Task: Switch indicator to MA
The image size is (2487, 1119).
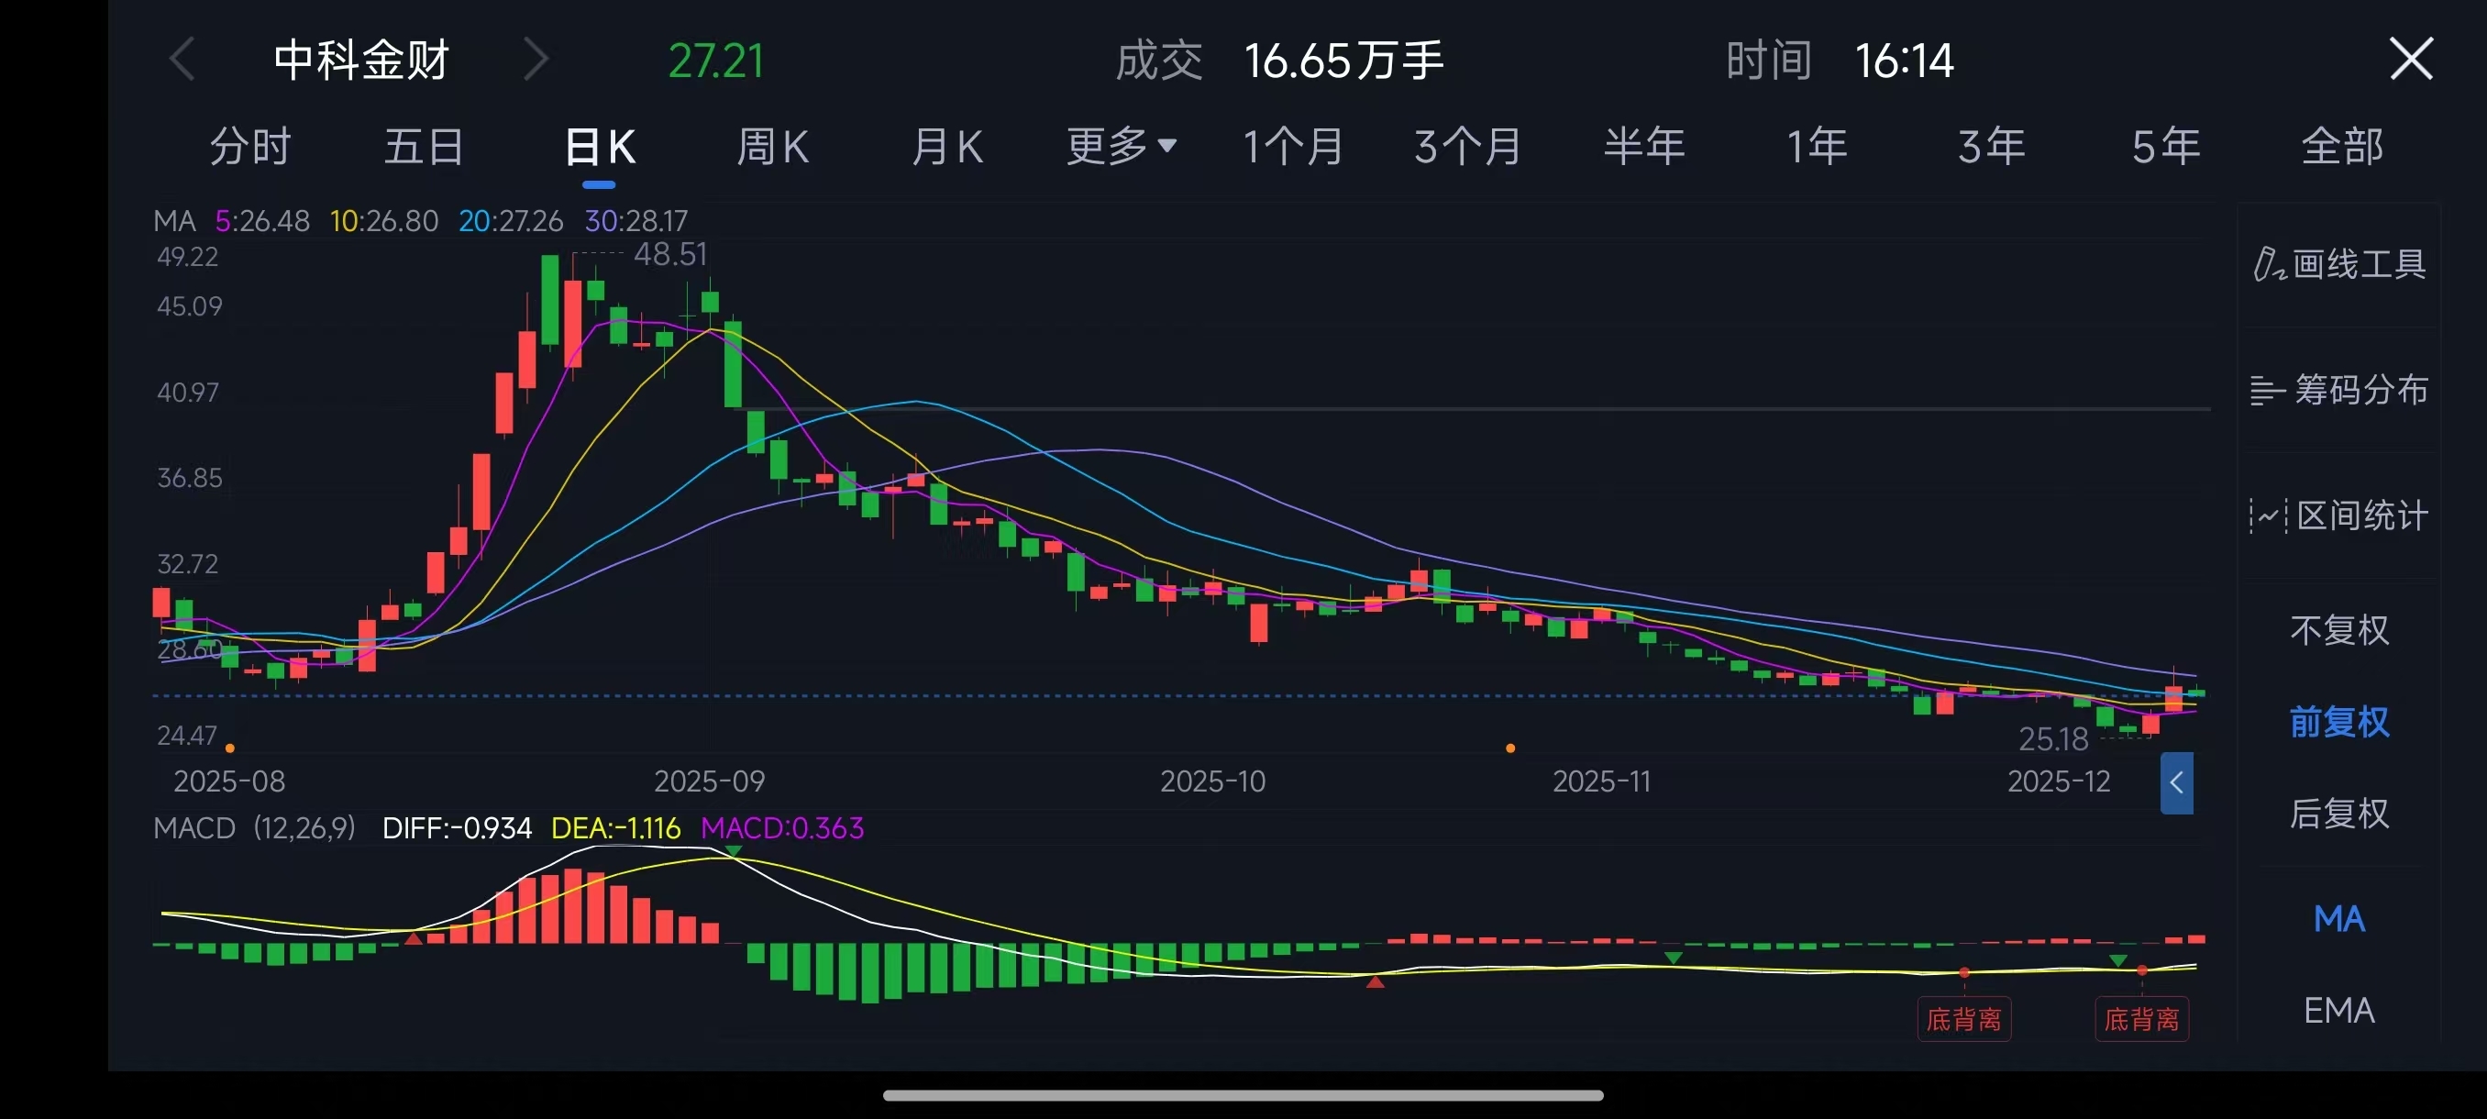Action: pos(2338,919)
